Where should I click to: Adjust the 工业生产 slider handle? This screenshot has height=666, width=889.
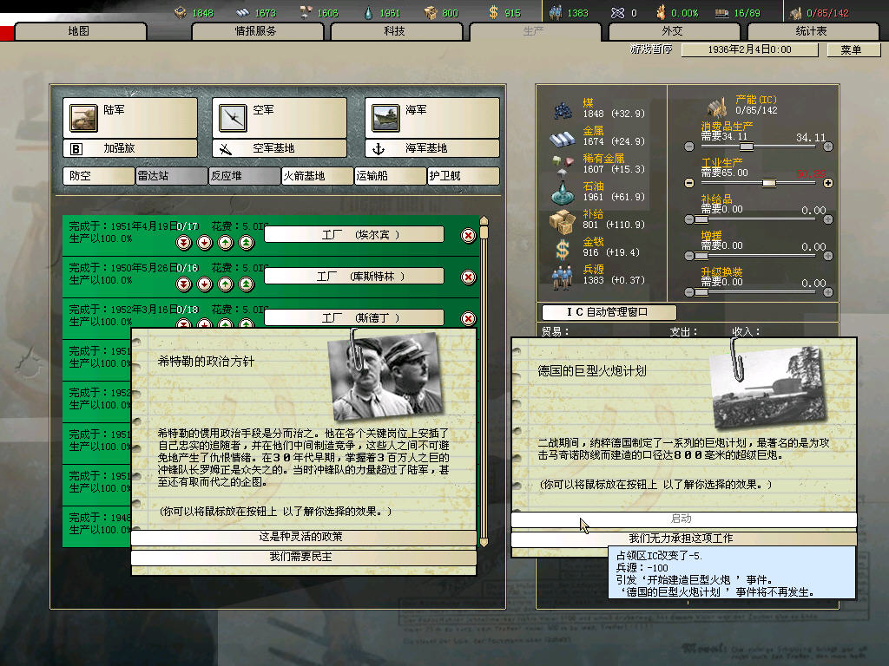[769, 183]
